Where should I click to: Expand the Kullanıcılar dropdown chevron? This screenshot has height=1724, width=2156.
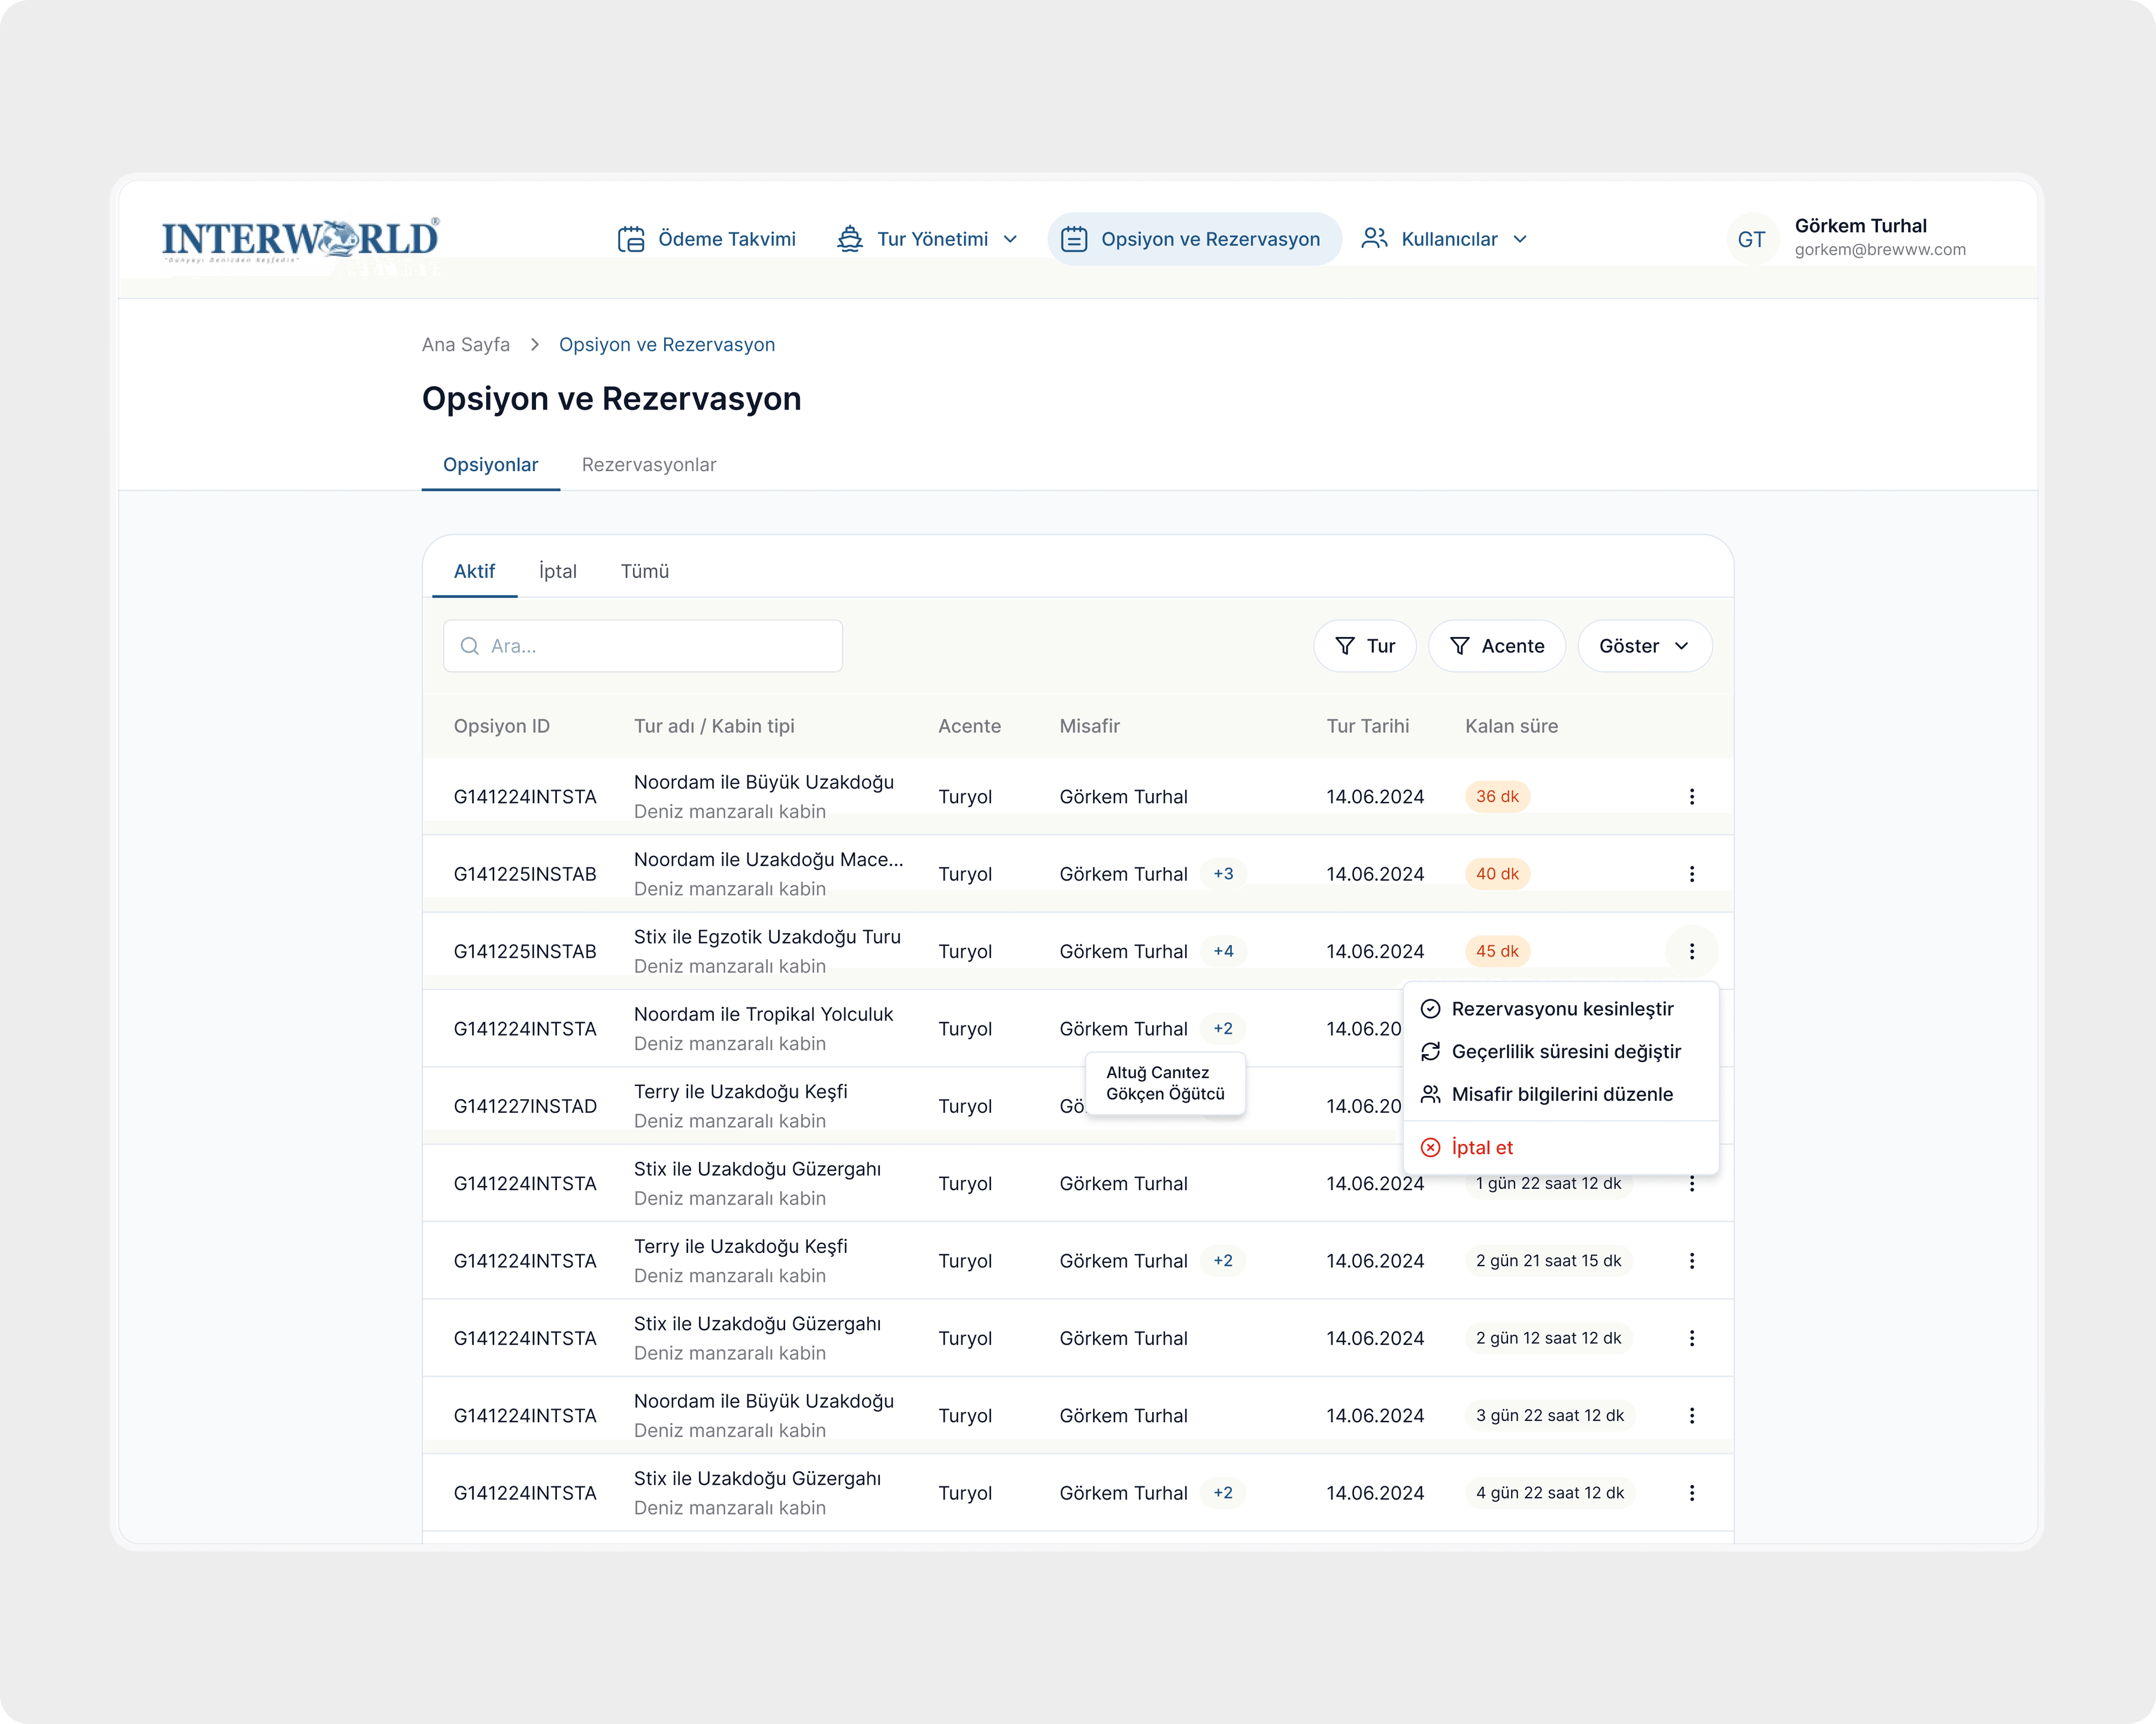tap(1520, 239)
